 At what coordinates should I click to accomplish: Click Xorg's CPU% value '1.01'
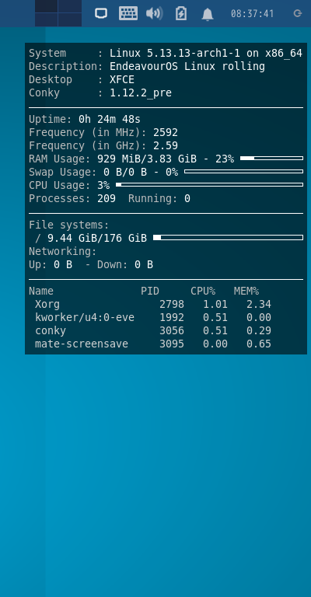(215, 304)
